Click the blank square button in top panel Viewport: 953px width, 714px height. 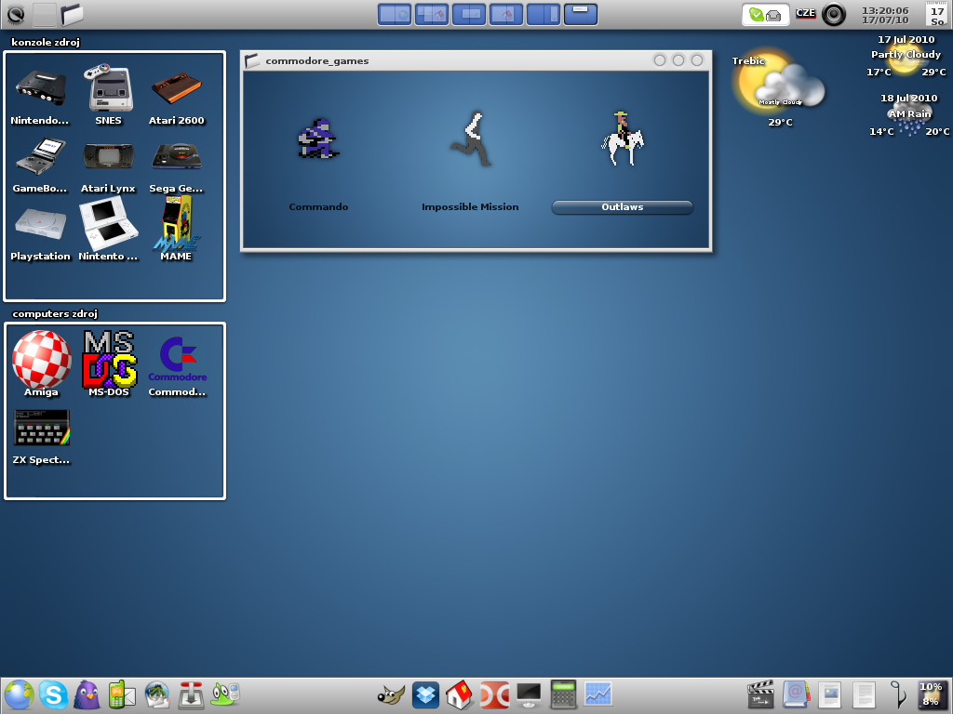(x=45, y=14)
